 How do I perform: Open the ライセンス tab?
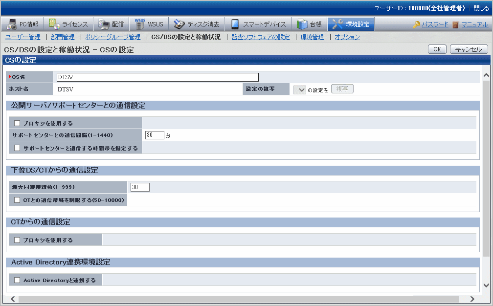69,24
